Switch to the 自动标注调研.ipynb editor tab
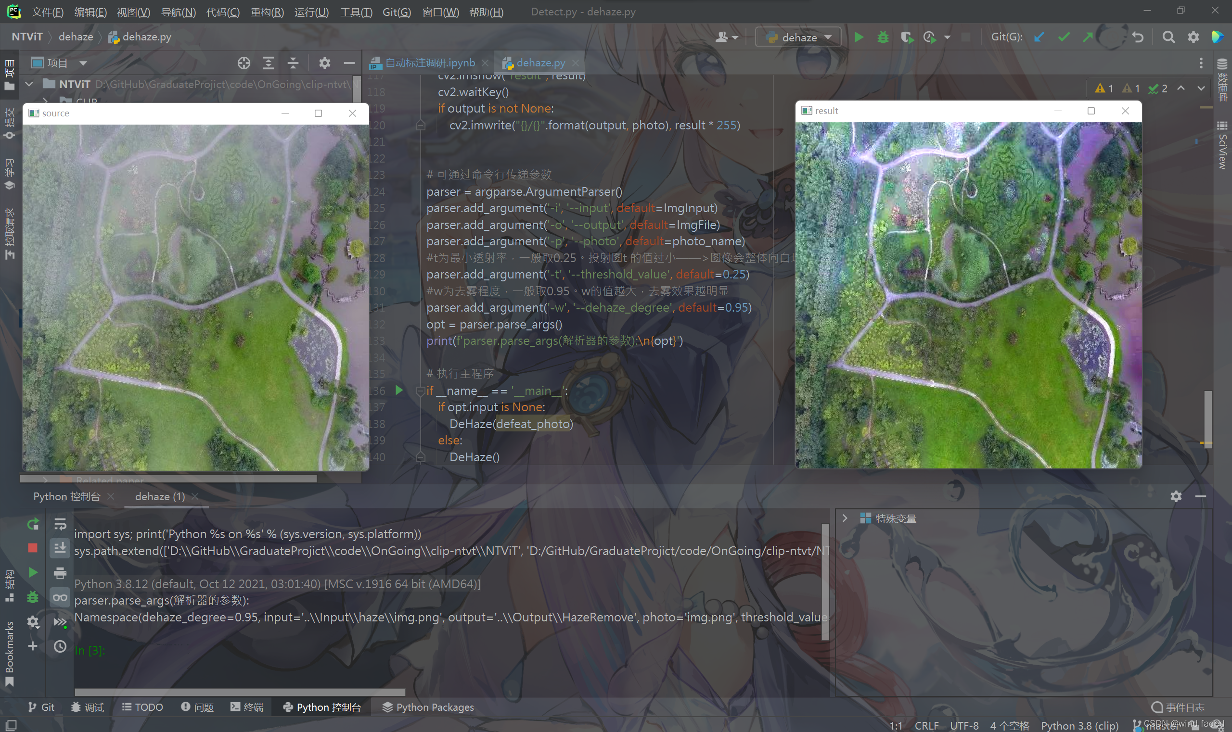This screenshot has height=732, width=1232. 429,63
